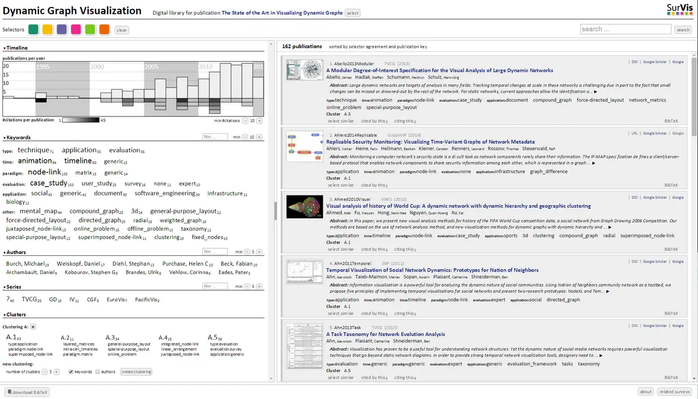Select the green selector swatch
This screenshot has width=698, height=399.
coord(34,30)
